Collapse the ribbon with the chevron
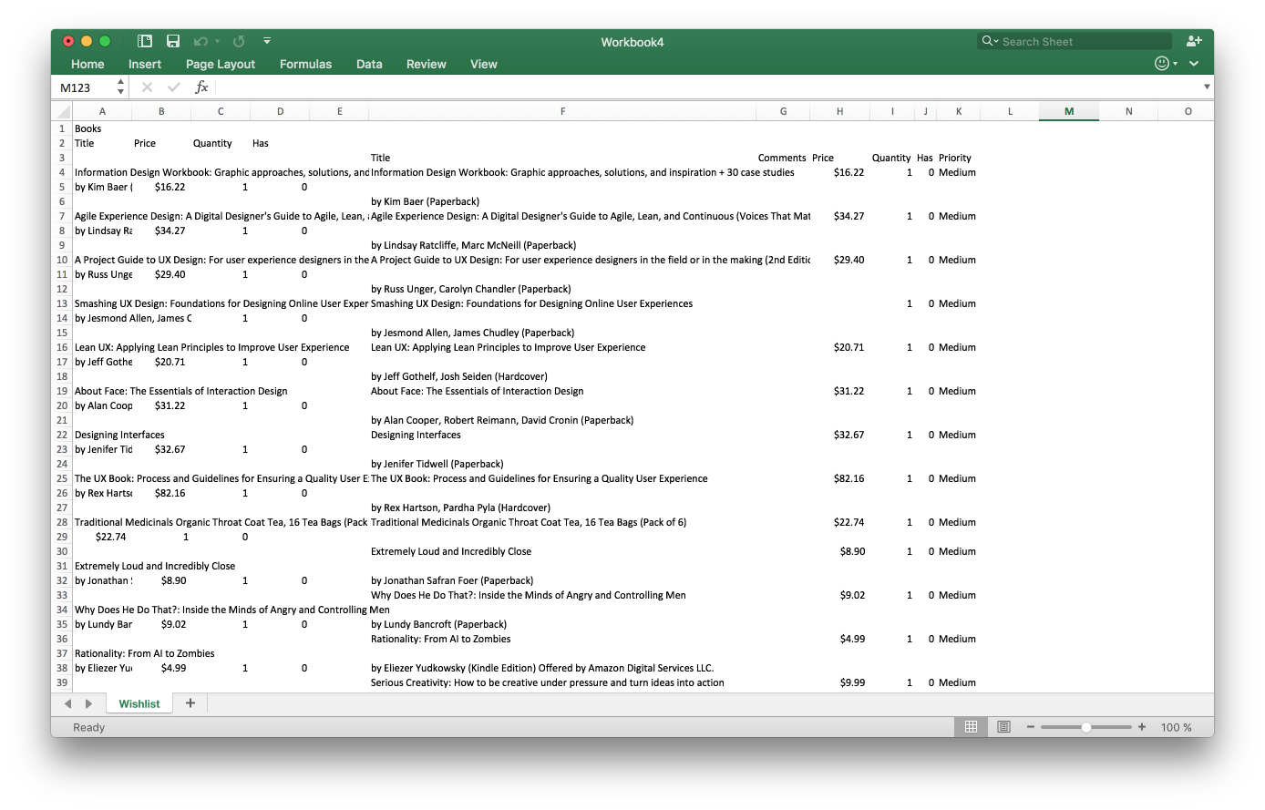The height and width of the screenshot is (810, 1265). (1194, 64)
